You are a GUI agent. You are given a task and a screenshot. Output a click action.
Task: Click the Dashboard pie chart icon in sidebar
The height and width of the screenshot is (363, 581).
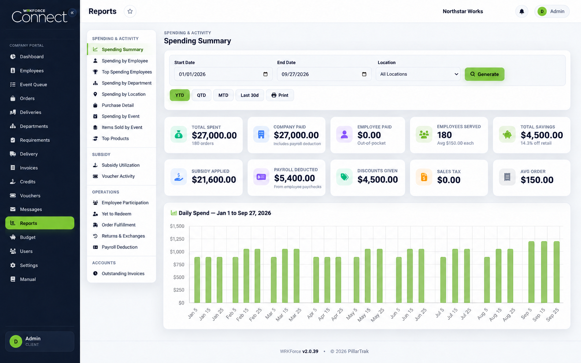tap(13, 57)
